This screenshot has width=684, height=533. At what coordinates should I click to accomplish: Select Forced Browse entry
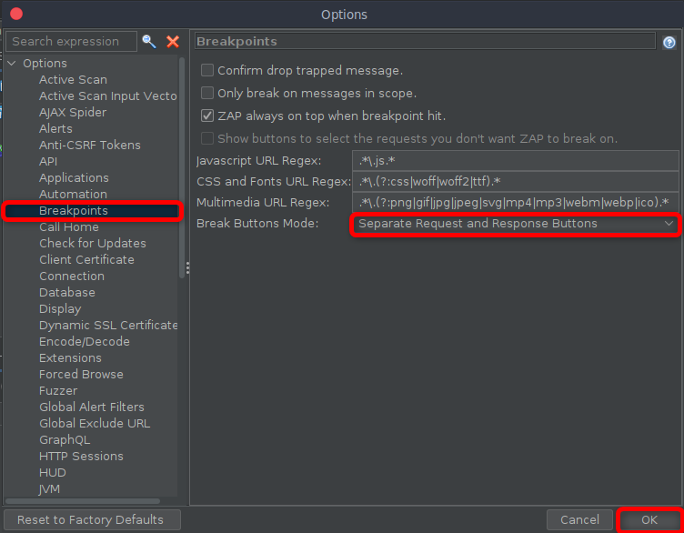point(81,374)
